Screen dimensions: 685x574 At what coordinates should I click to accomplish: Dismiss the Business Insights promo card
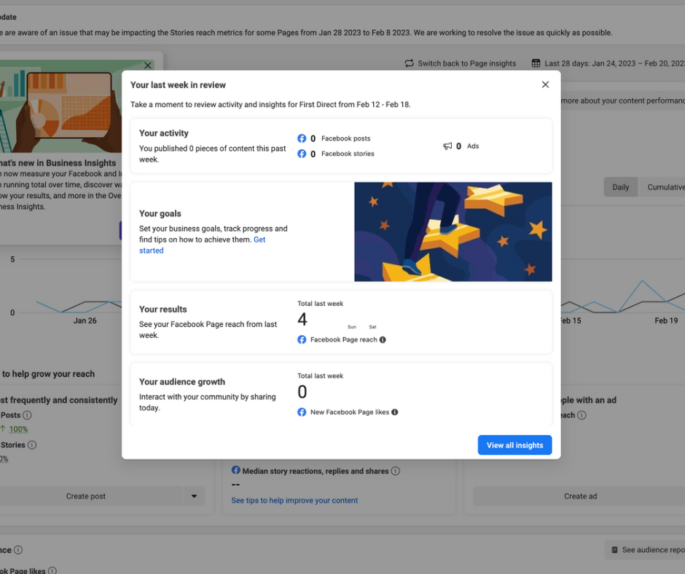[148, 66]
